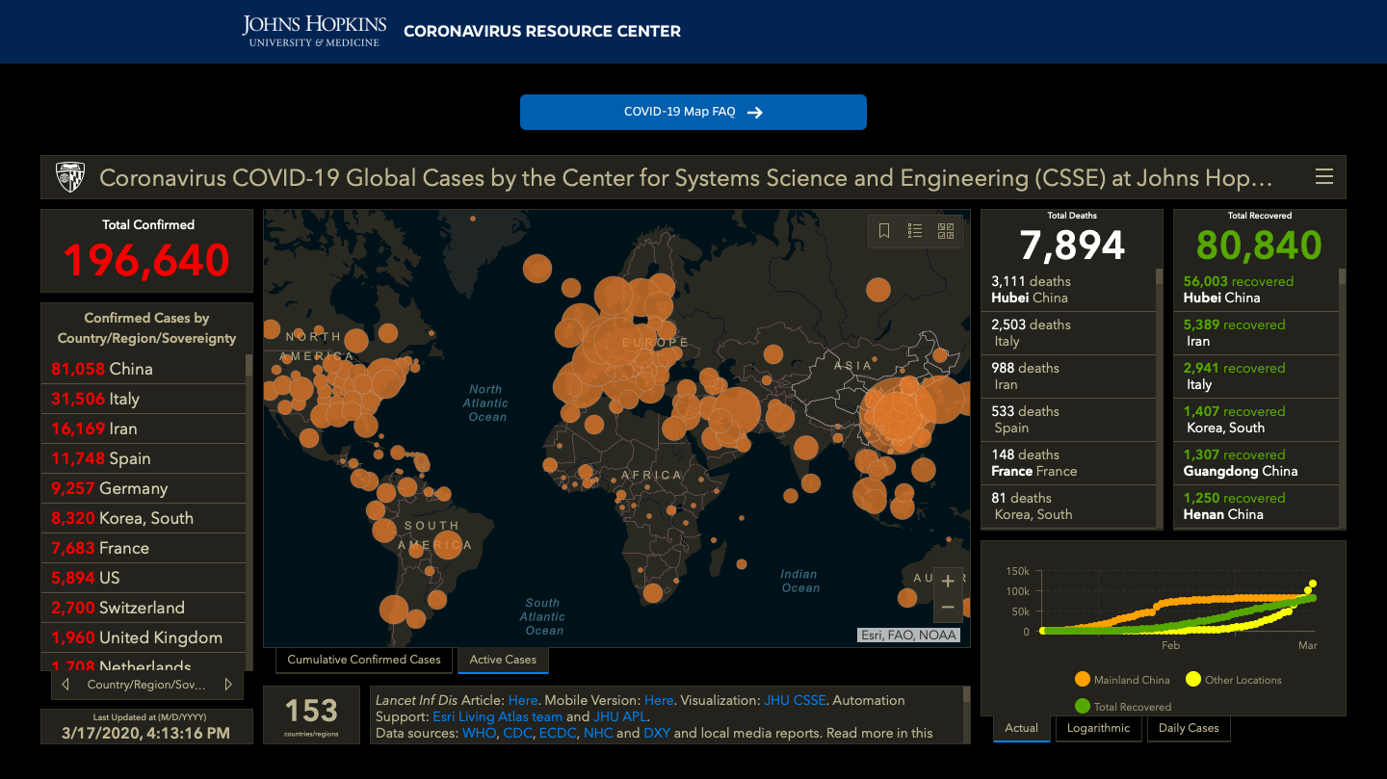Switch to Cumulative Confirmed Cases tab

[x=364, y=660]
